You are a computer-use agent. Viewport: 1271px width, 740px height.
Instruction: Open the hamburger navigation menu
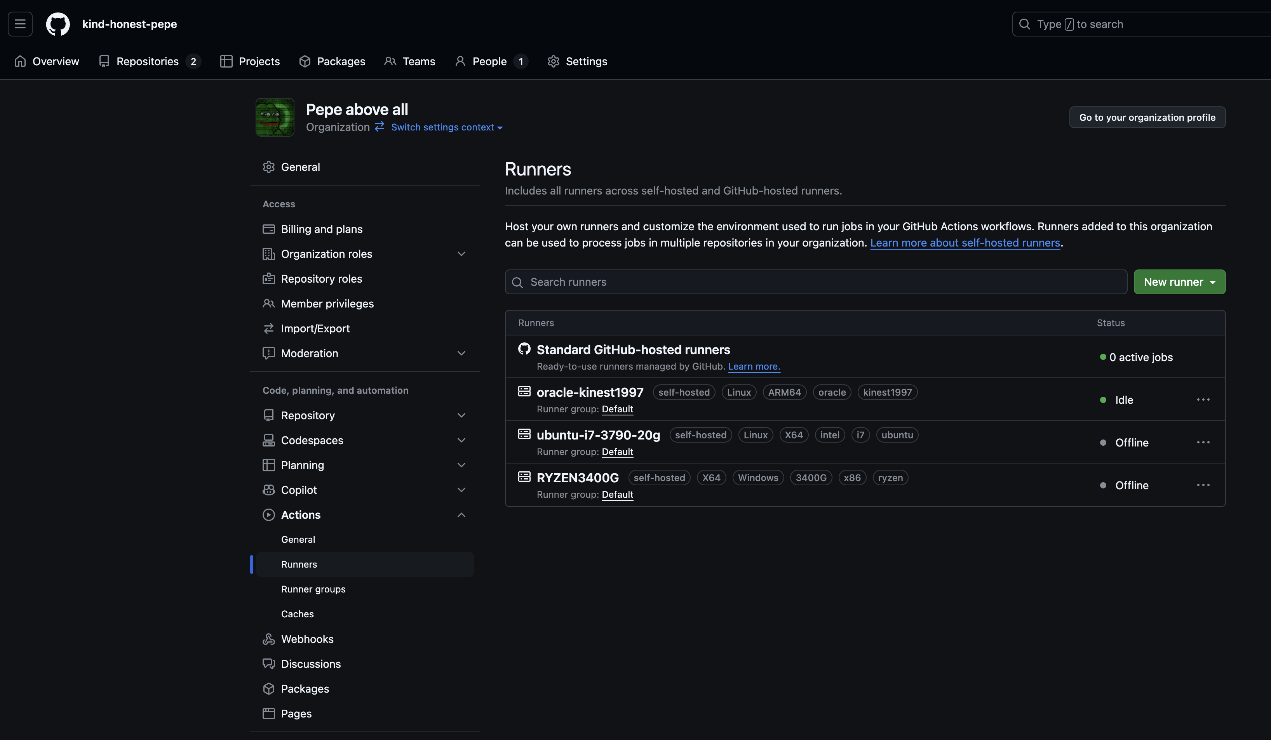click(20, 24)
